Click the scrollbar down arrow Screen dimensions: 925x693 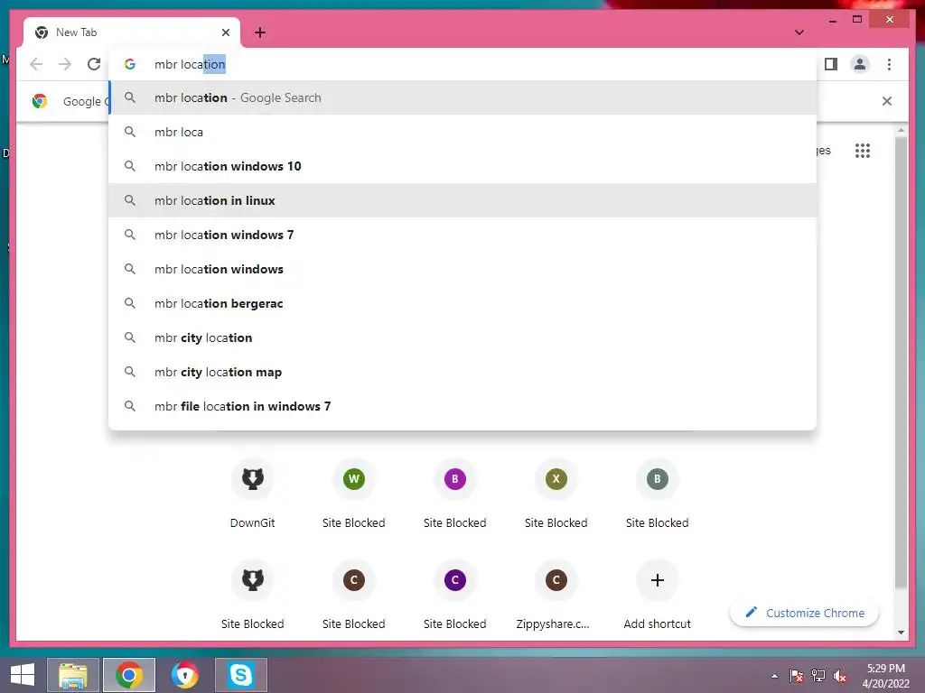(901, 633)
